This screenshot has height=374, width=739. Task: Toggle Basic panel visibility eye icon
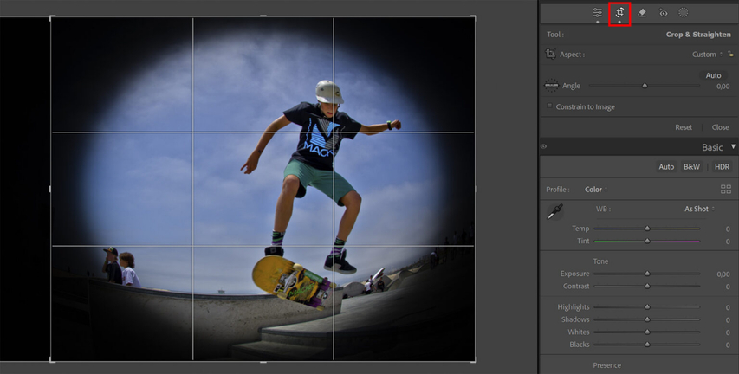(543, 147)
